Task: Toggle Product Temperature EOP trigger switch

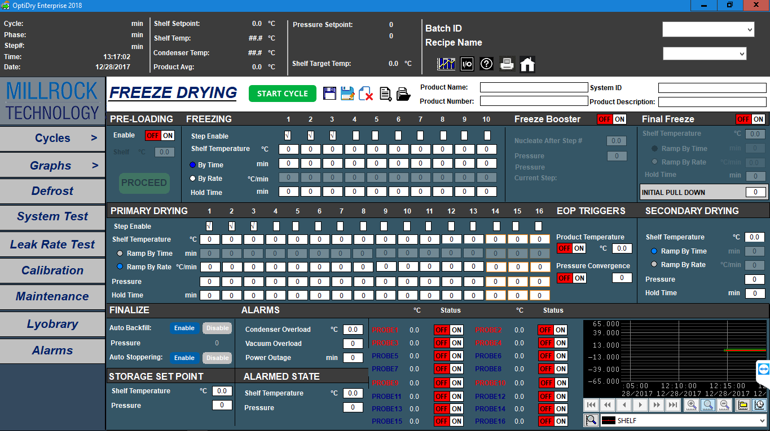Action: [571, 248]
